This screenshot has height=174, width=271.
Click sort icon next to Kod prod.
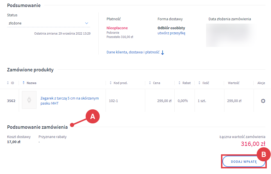pos(110,83)
